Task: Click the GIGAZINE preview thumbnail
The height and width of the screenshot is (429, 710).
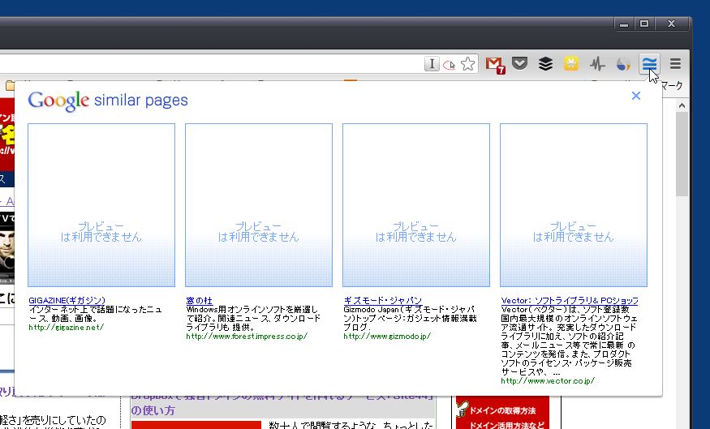Action: click(101, 205)
